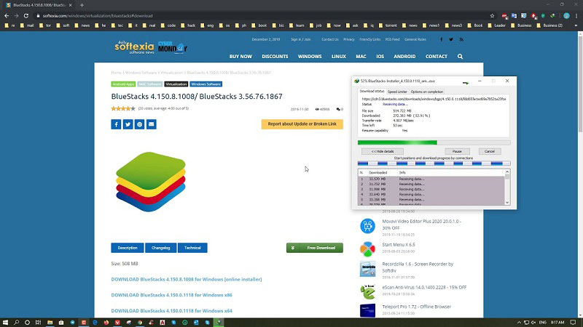
Task: Download BlueStacks 4.150.8.1008 online installer
Action: [187, 280]
